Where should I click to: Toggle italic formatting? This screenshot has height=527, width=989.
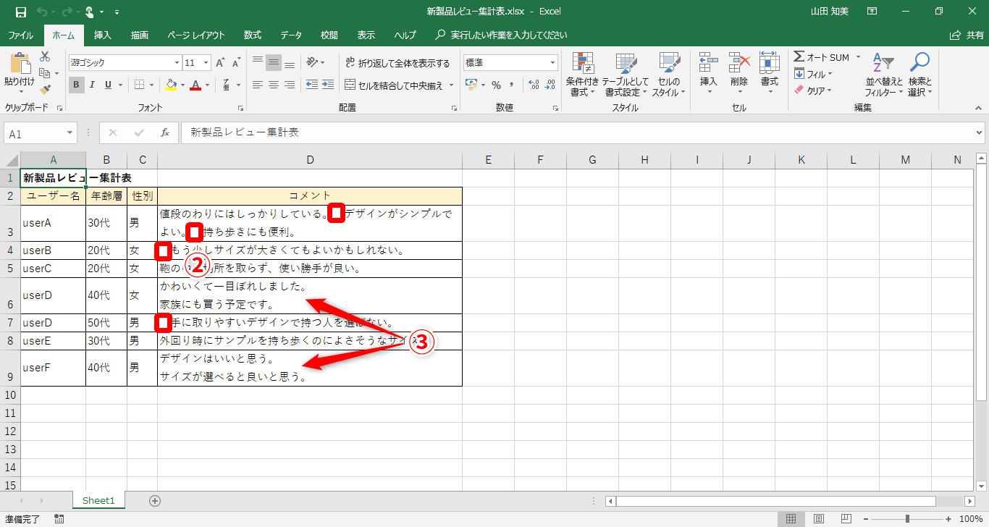[93, 85]
